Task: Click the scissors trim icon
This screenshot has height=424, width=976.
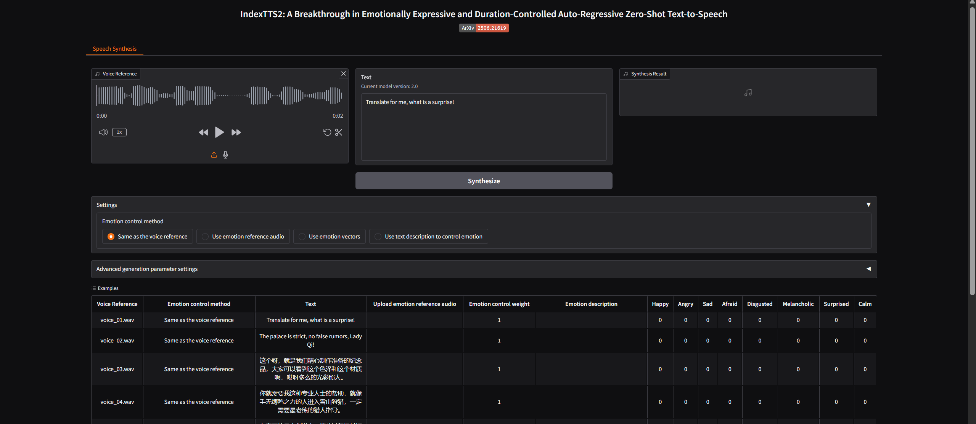Action: pyautogui.click(x=339, y=132)
